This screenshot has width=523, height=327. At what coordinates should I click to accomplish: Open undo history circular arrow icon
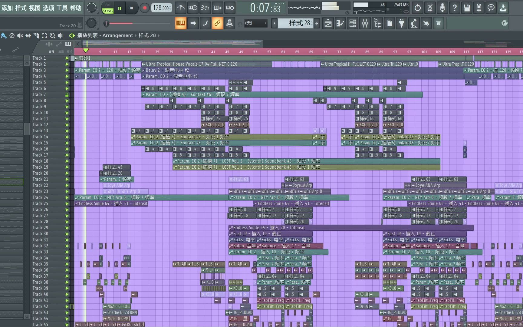tap(418, 8)
